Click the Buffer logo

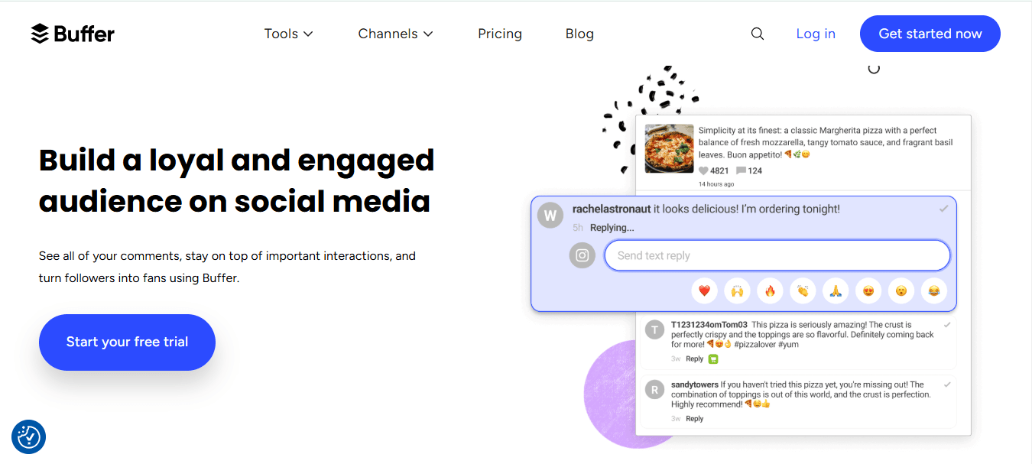(x=73, y=33)
